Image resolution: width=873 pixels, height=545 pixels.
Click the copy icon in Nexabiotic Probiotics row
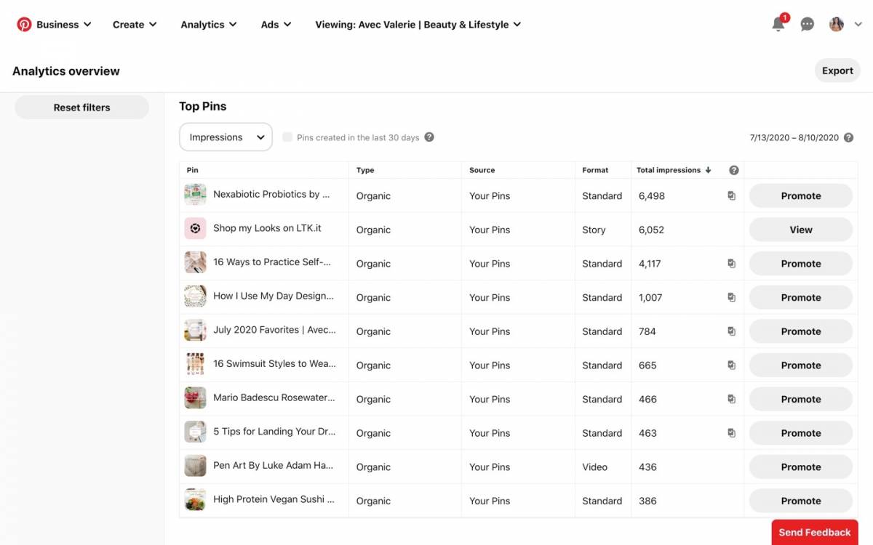click(731, 196)
